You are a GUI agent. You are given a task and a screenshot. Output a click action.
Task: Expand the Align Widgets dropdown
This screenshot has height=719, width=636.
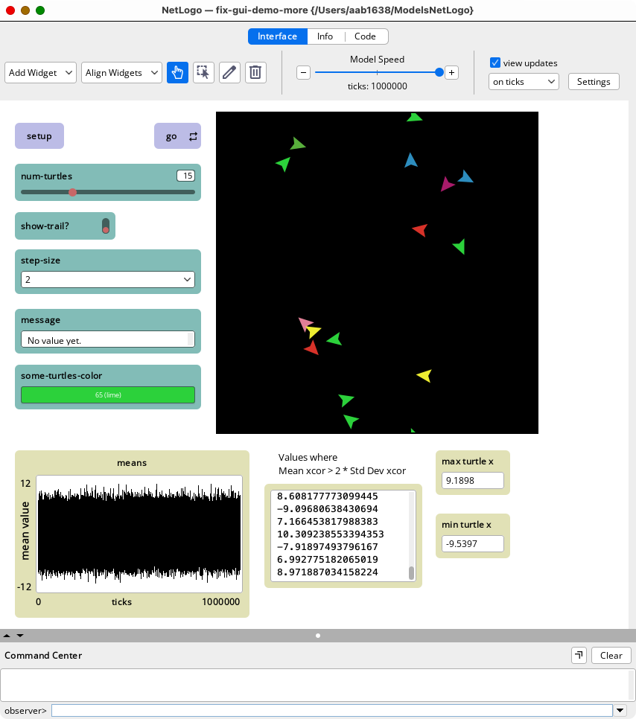[x=122, y=72]
